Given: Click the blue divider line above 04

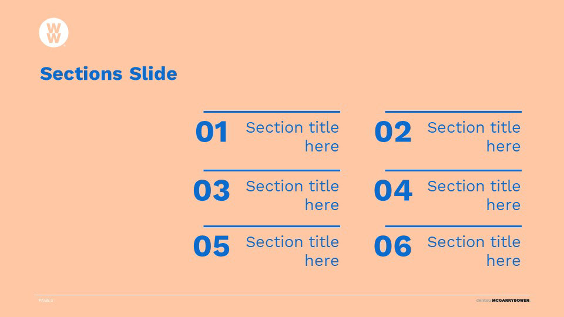Looking at the screenshot, I should [453, 170].
